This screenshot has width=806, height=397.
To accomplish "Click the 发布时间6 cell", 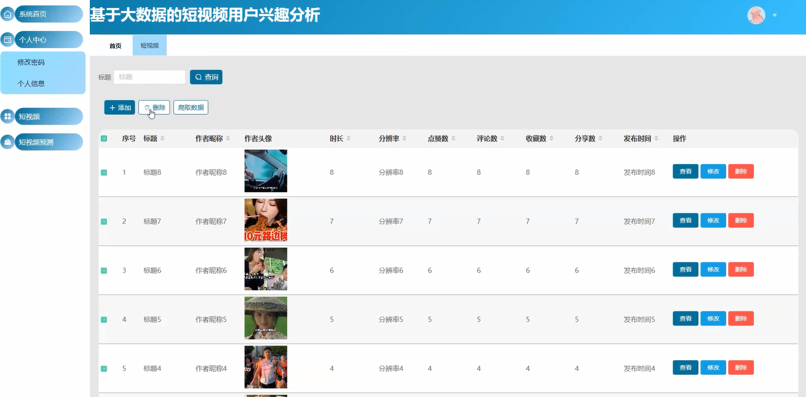I will point(639,271).
